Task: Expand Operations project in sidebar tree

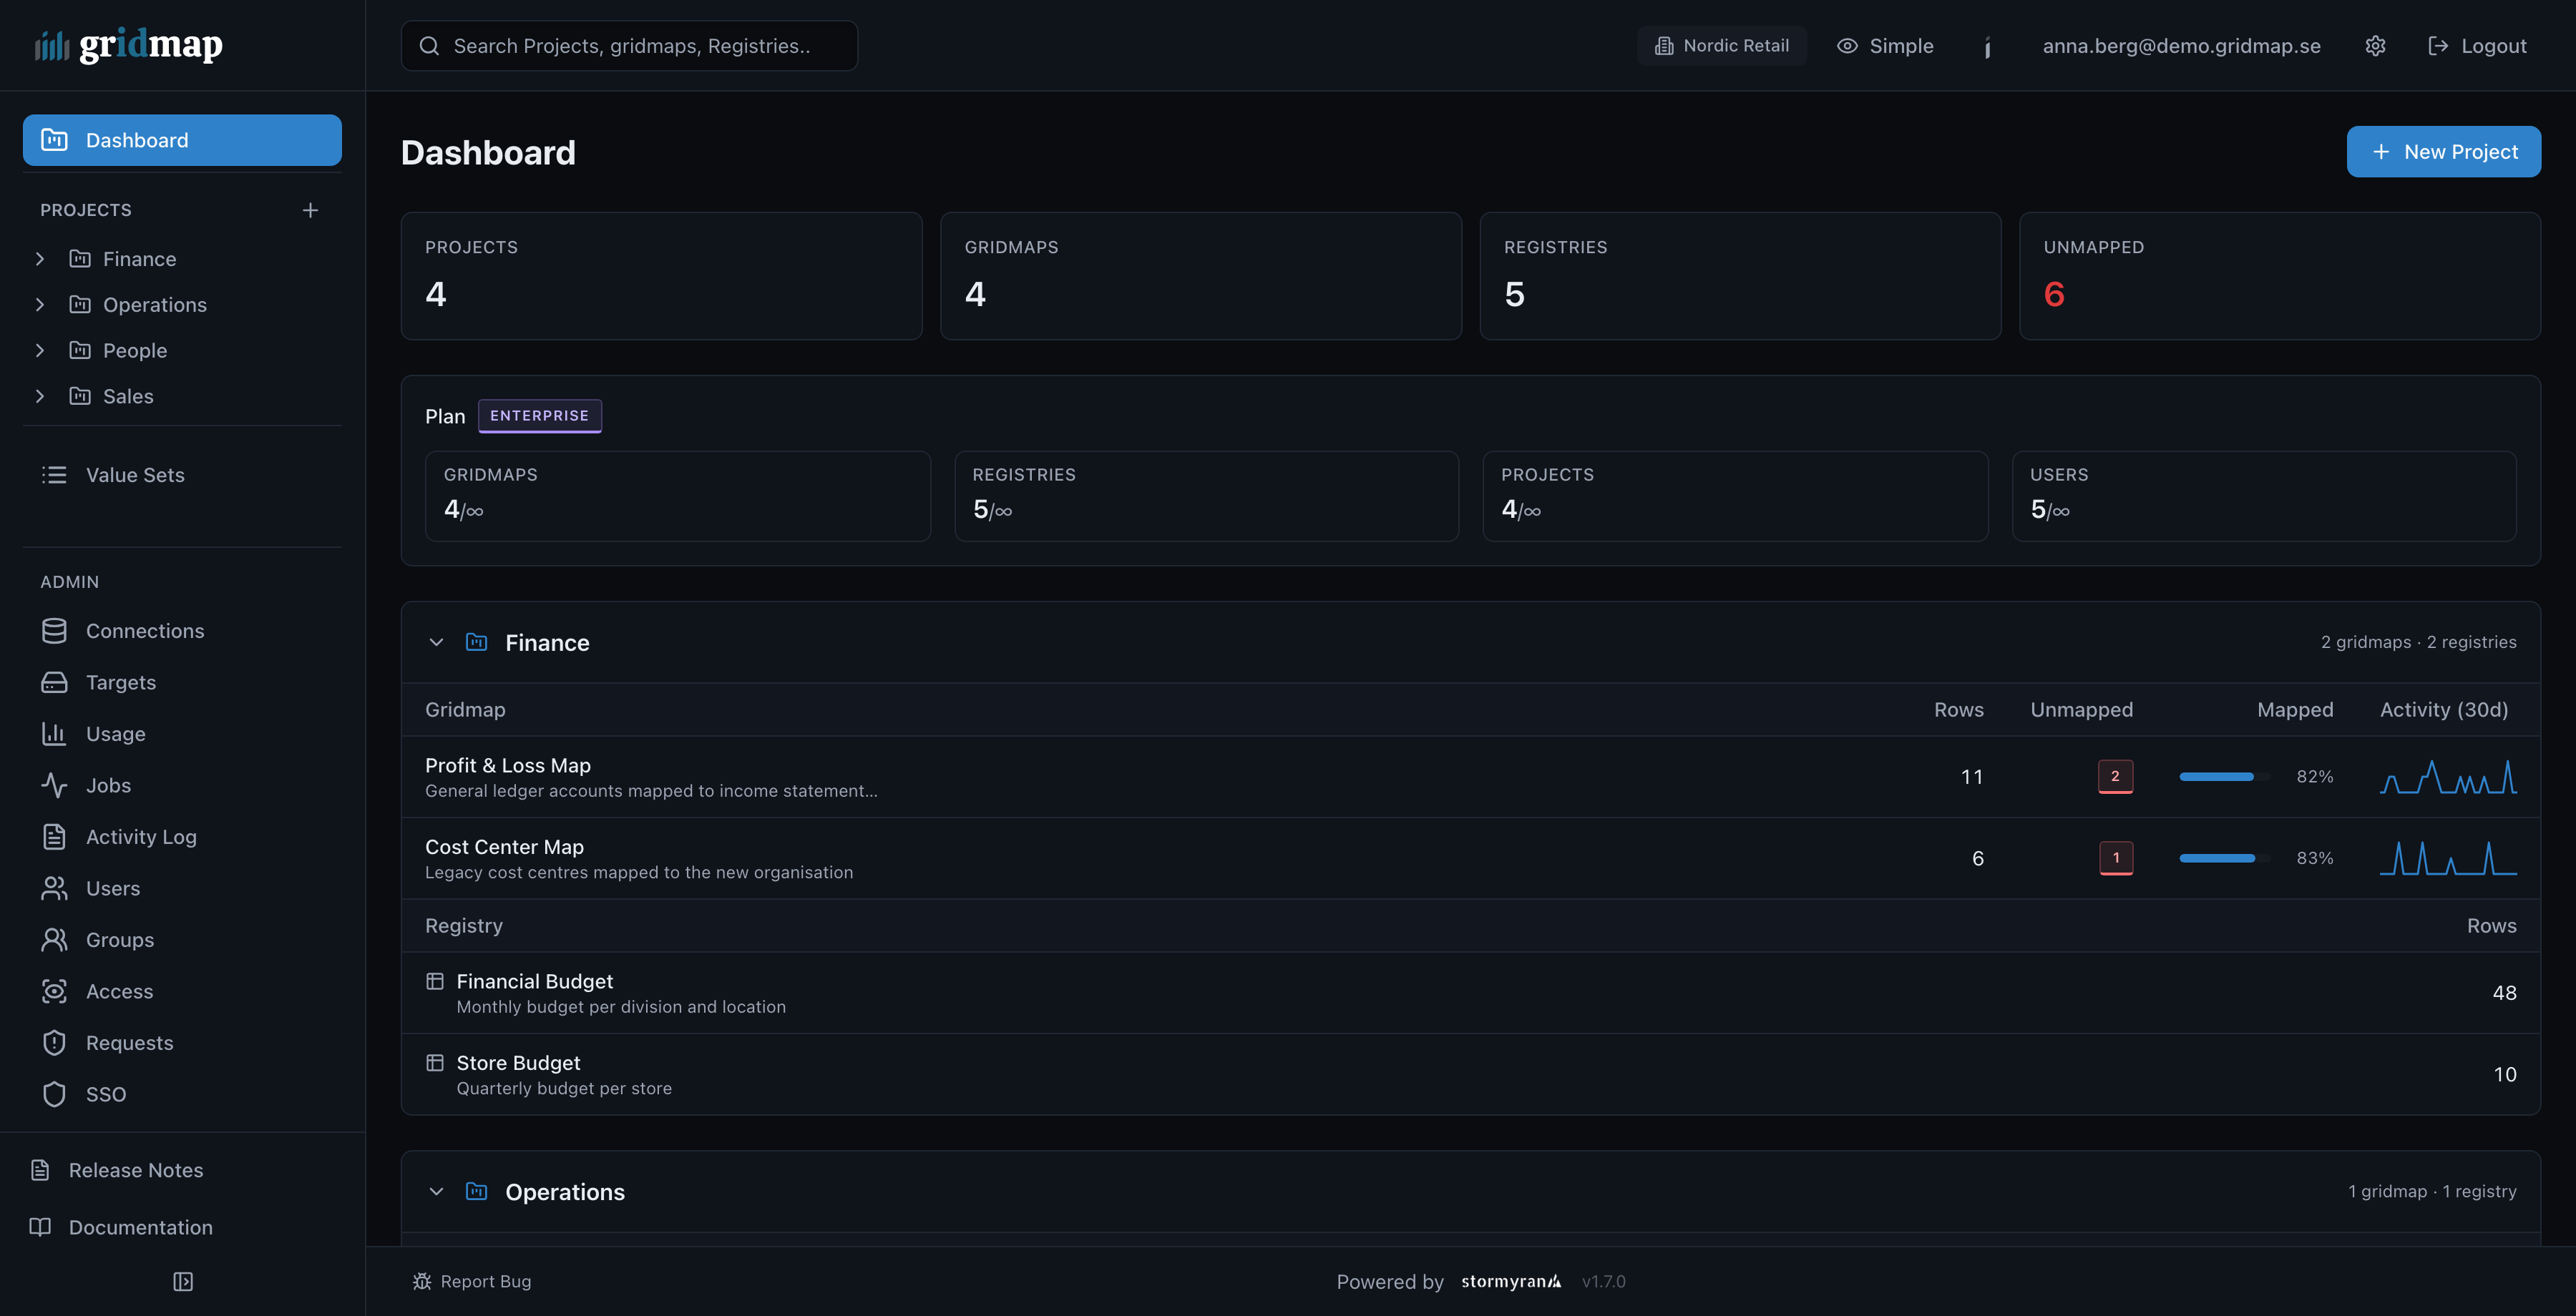Action: pyautogui.click(x=40, y=305)
